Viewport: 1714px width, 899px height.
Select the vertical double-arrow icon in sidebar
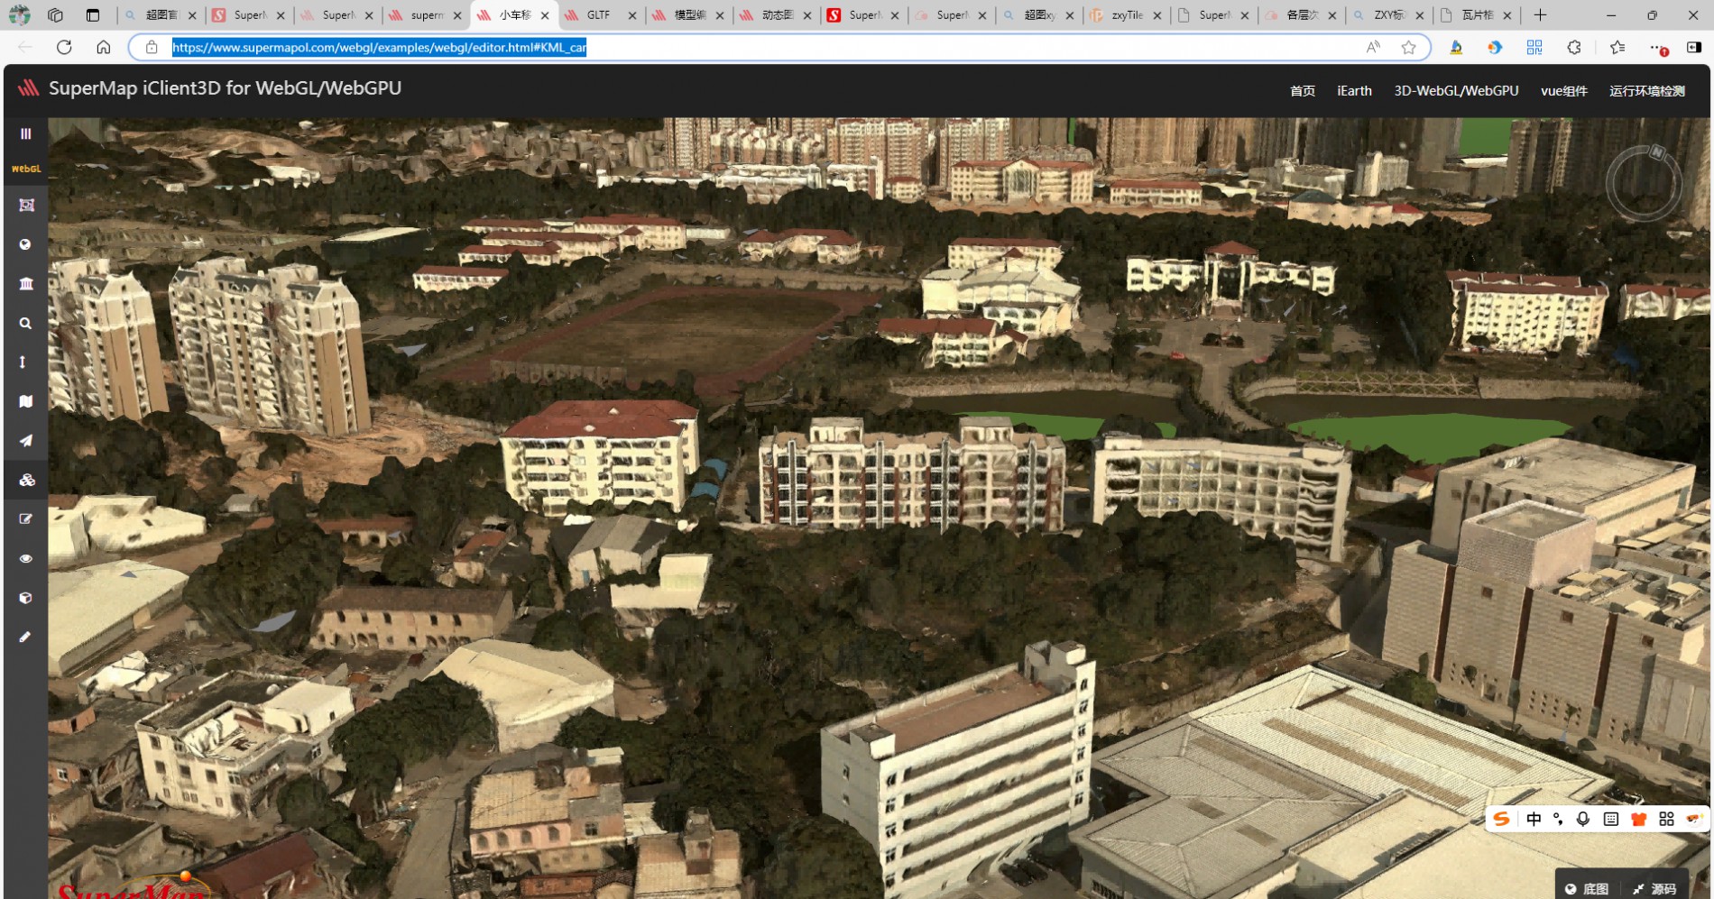(23, 362)
